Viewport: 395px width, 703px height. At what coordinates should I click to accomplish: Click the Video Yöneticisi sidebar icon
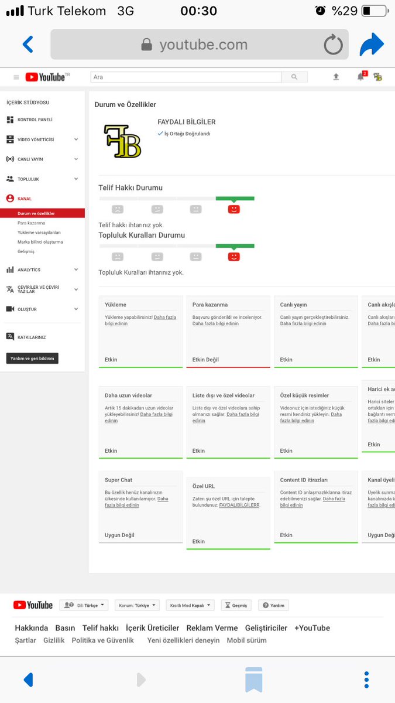(10, 139)
